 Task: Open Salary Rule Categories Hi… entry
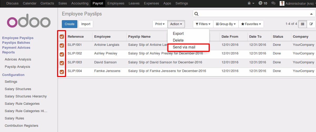coord(26,111)
